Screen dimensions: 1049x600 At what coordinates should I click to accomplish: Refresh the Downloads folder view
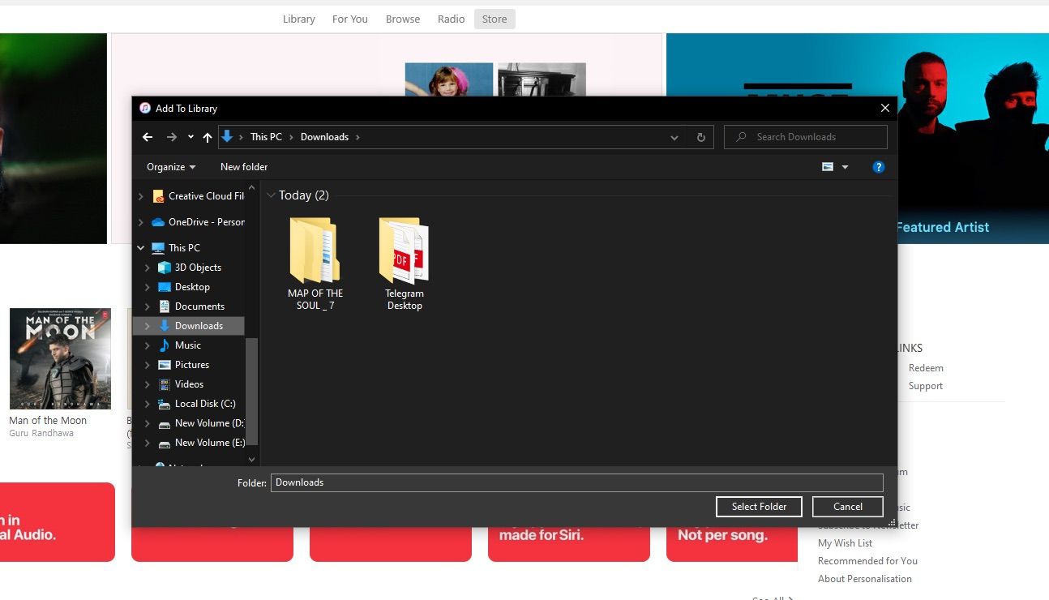(x=700, y=136)
